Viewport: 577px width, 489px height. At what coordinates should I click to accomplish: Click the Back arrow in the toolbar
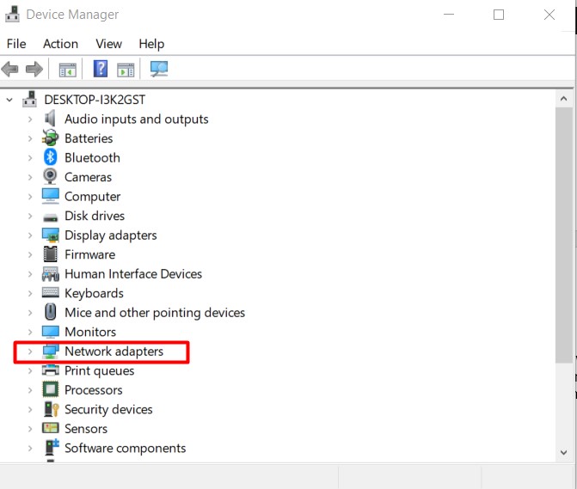coord(10,69)
